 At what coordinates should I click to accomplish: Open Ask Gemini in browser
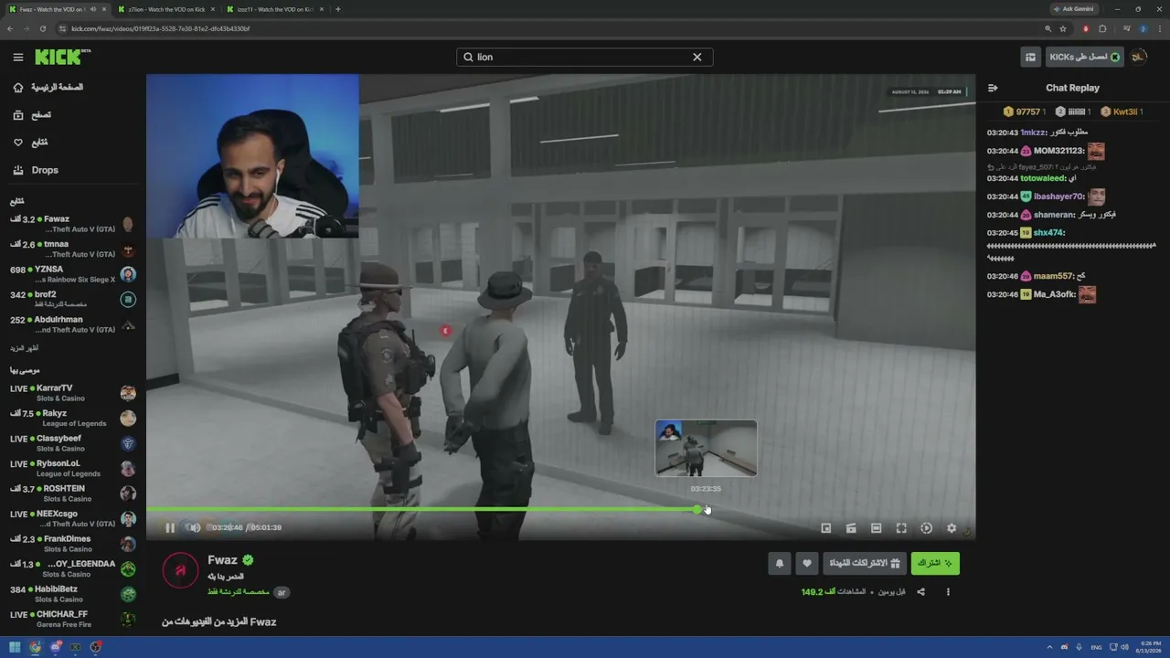pos(1073,9)
